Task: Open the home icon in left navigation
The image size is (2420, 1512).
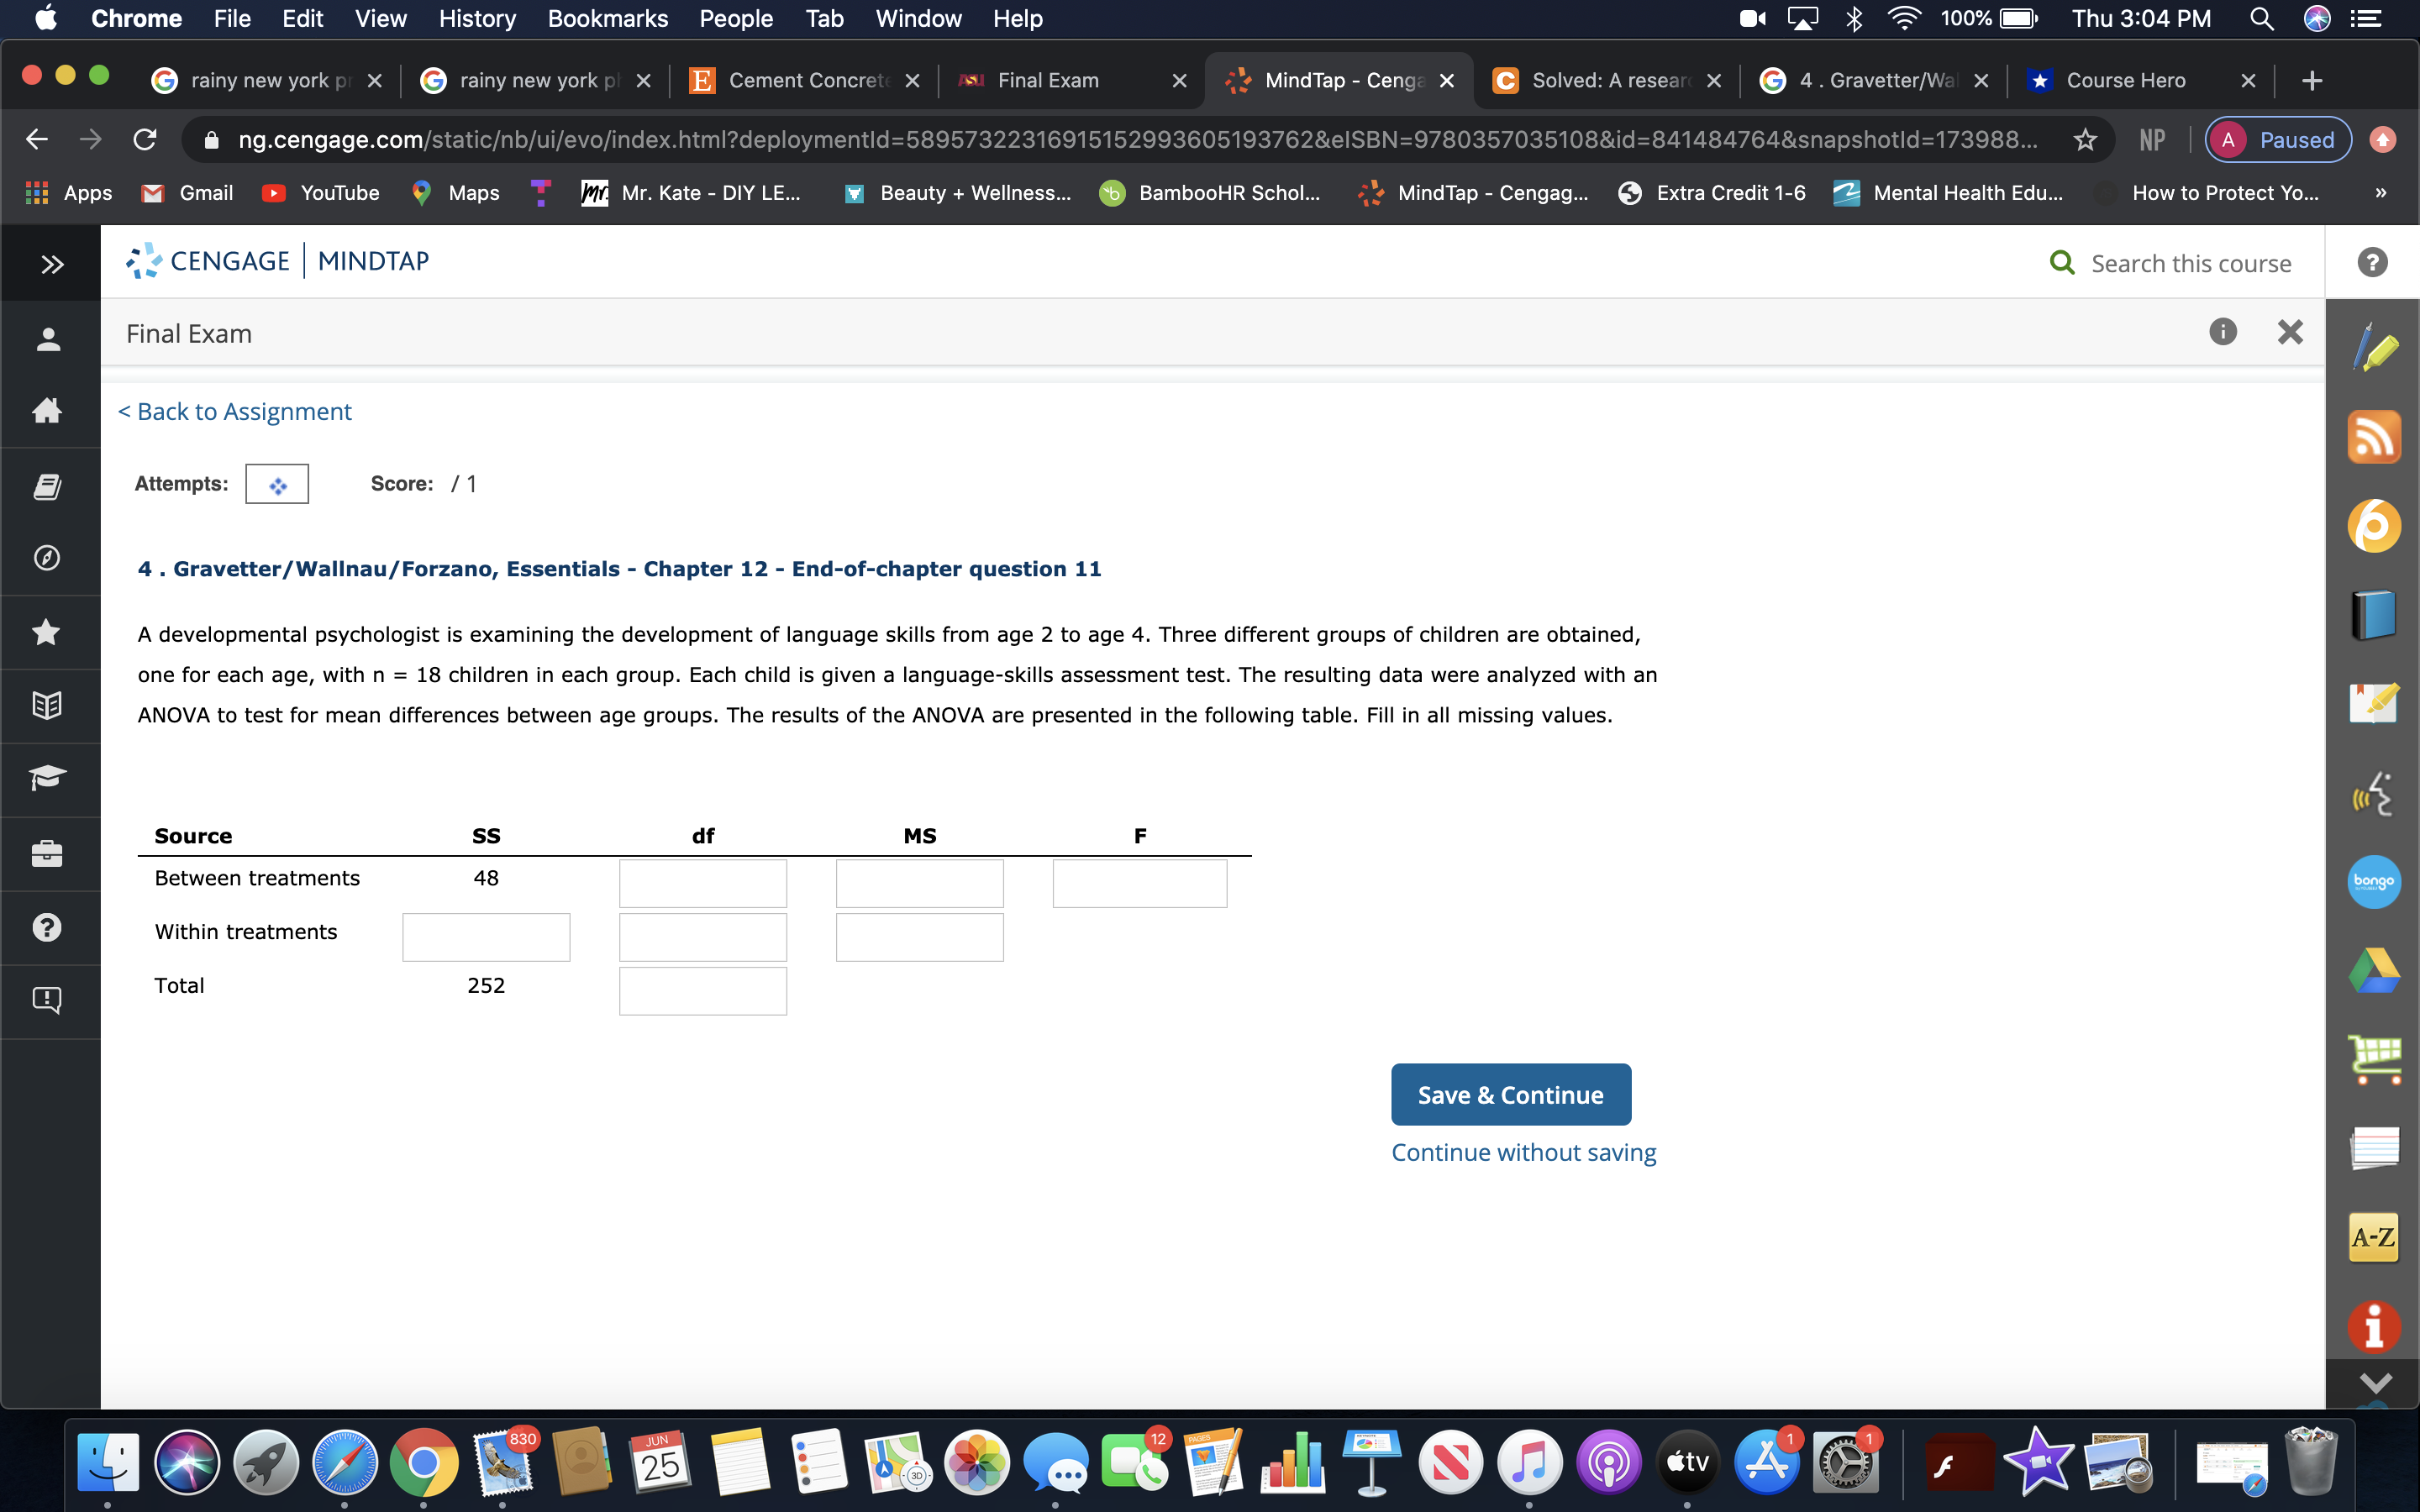Action: click(47, 411)
